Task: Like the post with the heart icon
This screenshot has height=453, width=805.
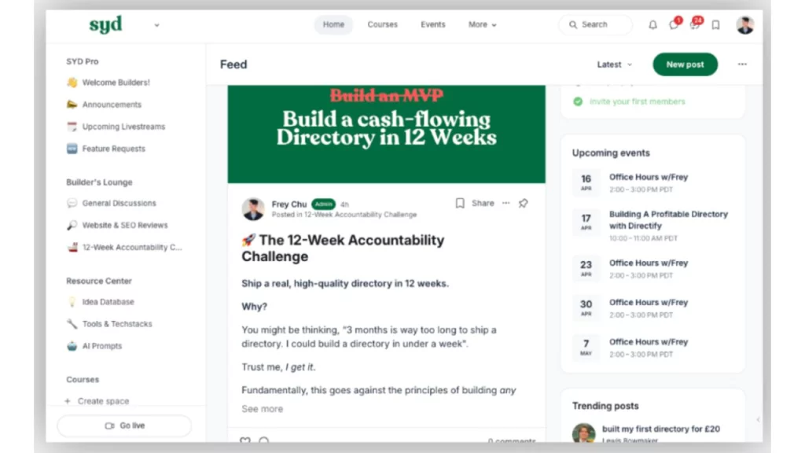Action: (x=245, y=440)
